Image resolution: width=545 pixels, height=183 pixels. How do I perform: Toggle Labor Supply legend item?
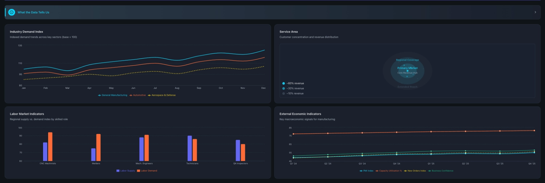(x=125, y=171)
